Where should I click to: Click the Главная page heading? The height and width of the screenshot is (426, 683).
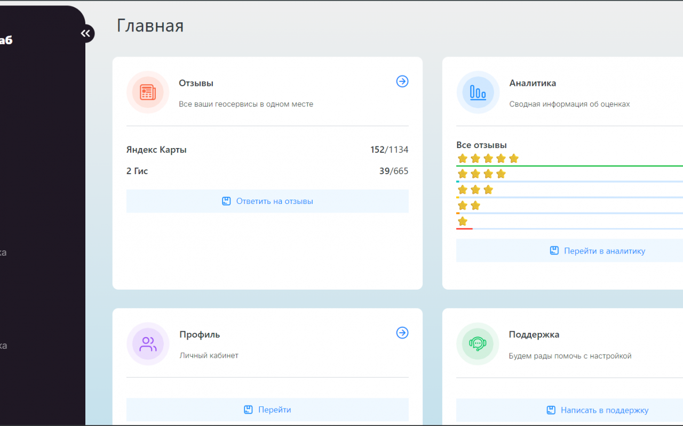point(150,26)
